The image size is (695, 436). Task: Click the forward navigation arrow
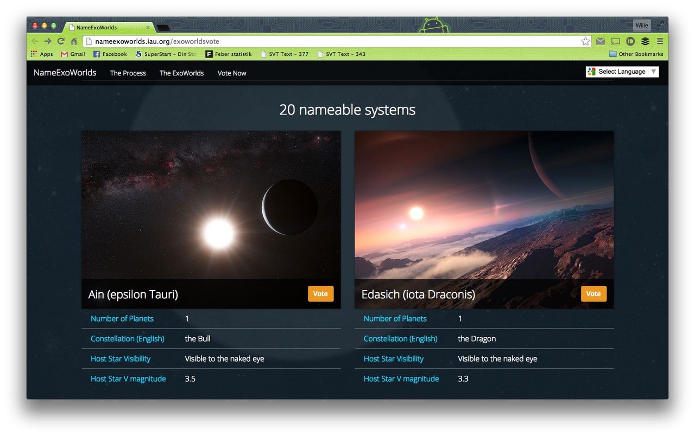47,41
